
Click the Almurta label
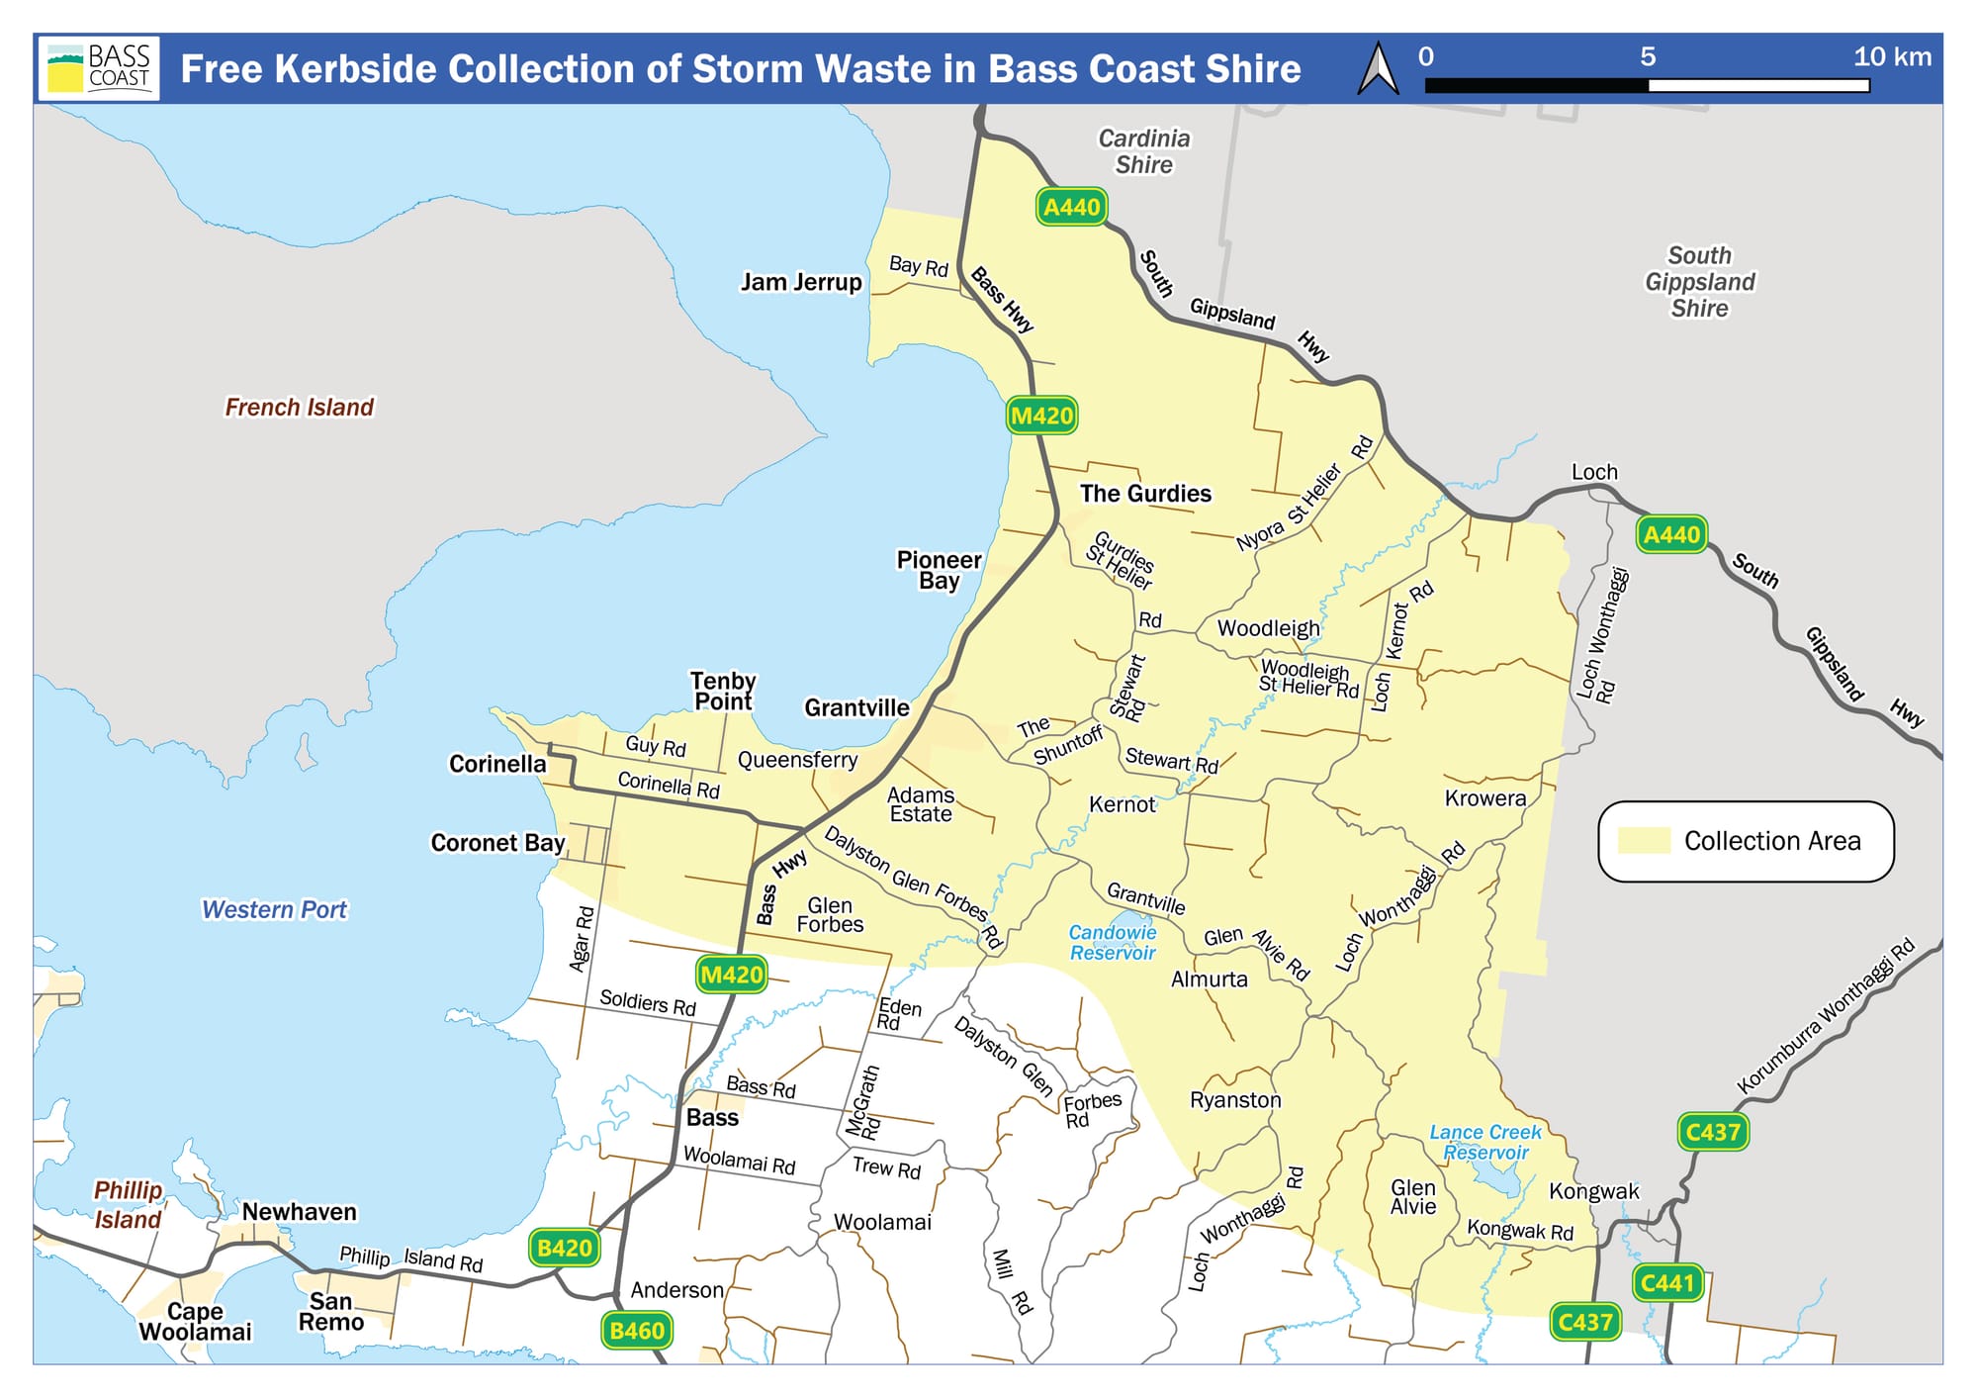(1209, 979)
